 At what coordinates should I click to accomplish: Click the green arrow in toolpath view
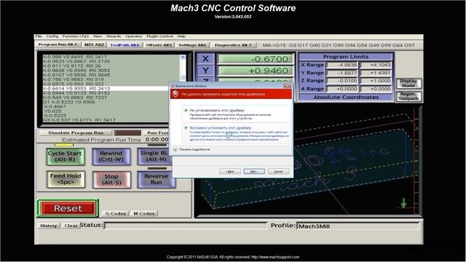point(403,203)
